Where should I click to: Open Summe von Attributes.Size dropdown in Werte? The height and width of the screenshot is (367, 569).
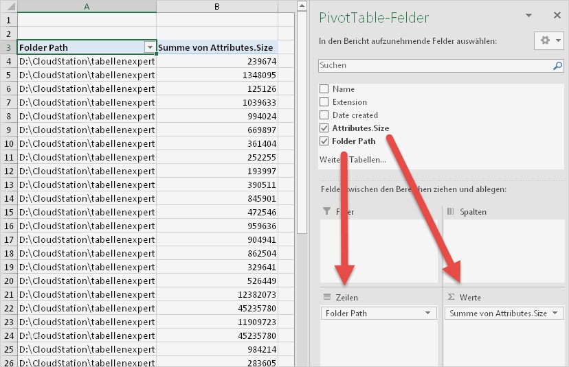(x=555, y=313)
